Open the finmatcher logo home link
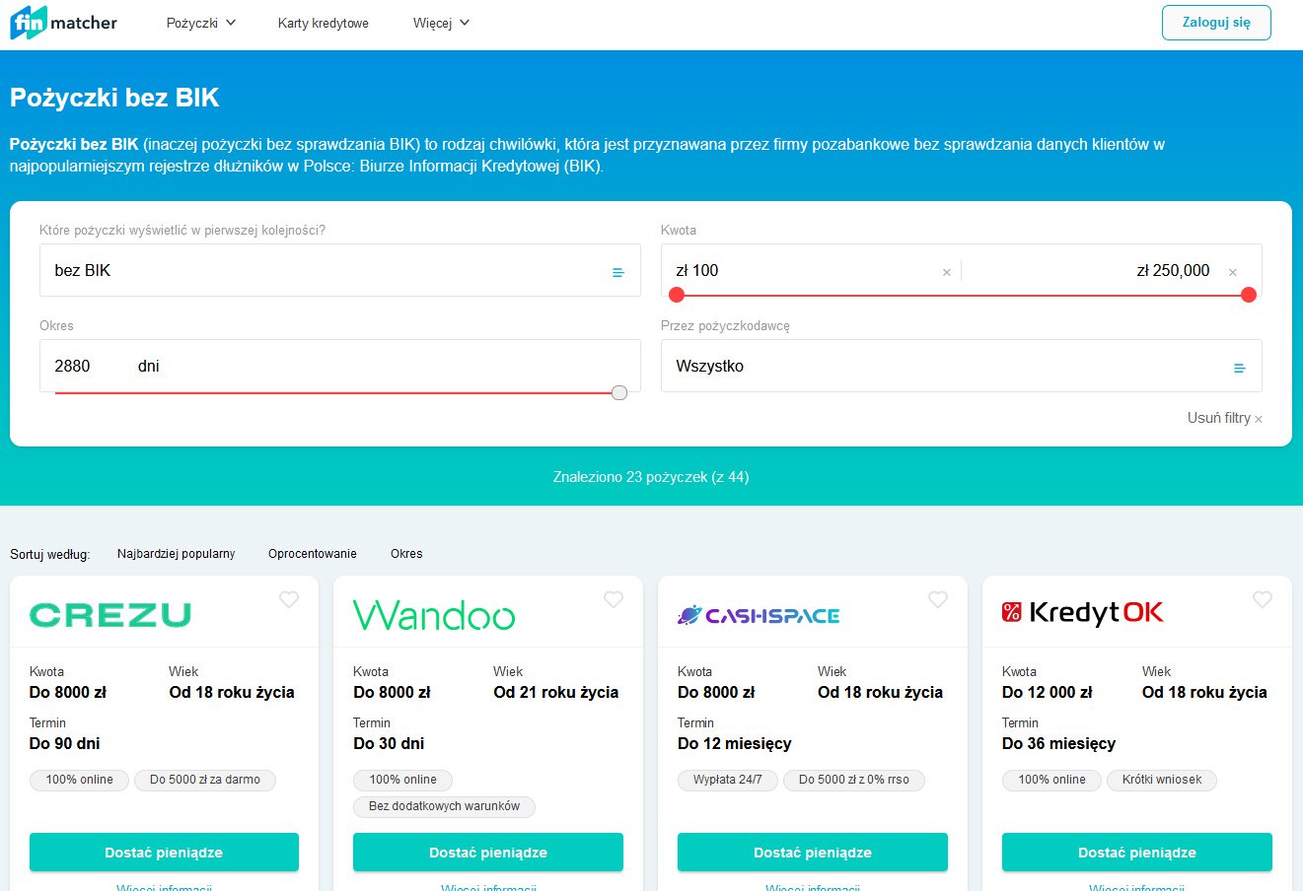This screenshot has height=891, width=1303. 63,23
